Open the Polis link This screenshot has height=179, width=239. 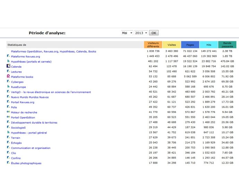[x=14, y=107]
